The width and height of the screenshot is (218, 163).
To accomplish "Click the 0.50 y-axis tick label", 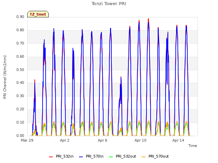I will (x=20, y=70).
